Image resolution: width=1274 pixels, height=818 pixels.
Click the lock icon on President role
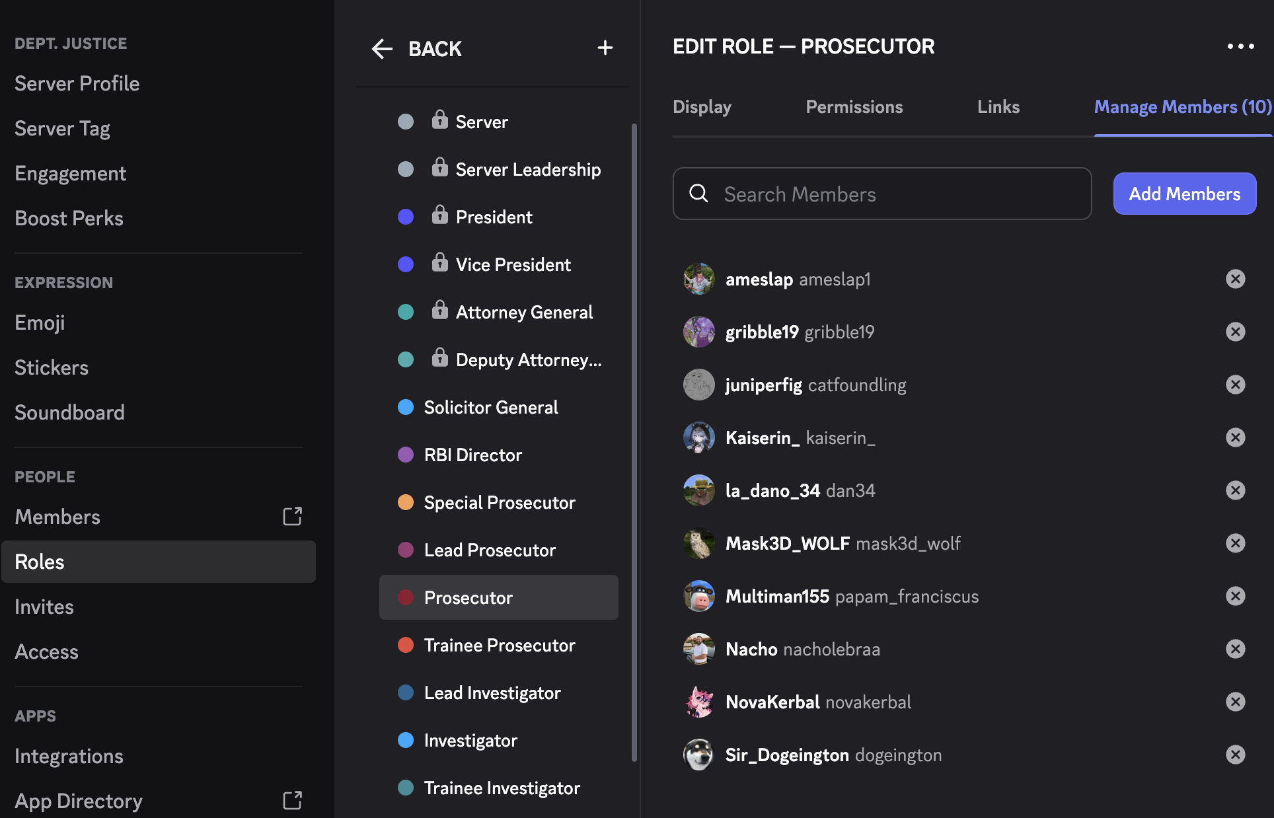pyautogui.click(x=439, y=215)
